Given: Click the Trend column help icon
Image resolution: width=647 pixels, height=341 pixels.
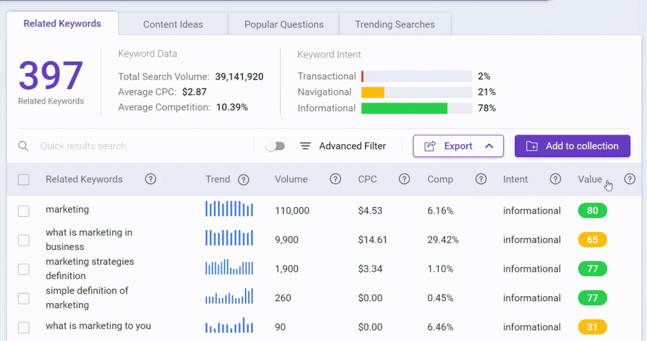Looking at the screenshot, I should click(244, 179).
